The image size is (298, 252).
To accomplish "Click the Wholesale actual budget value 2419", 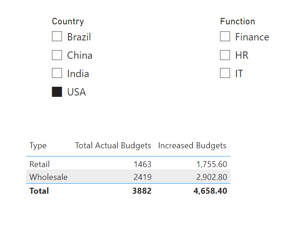I will pos(142,177).
